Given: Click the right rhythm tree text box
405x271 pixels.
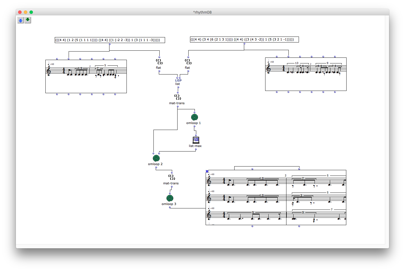Looking at the screenshot, I should (x=244, y=39).
